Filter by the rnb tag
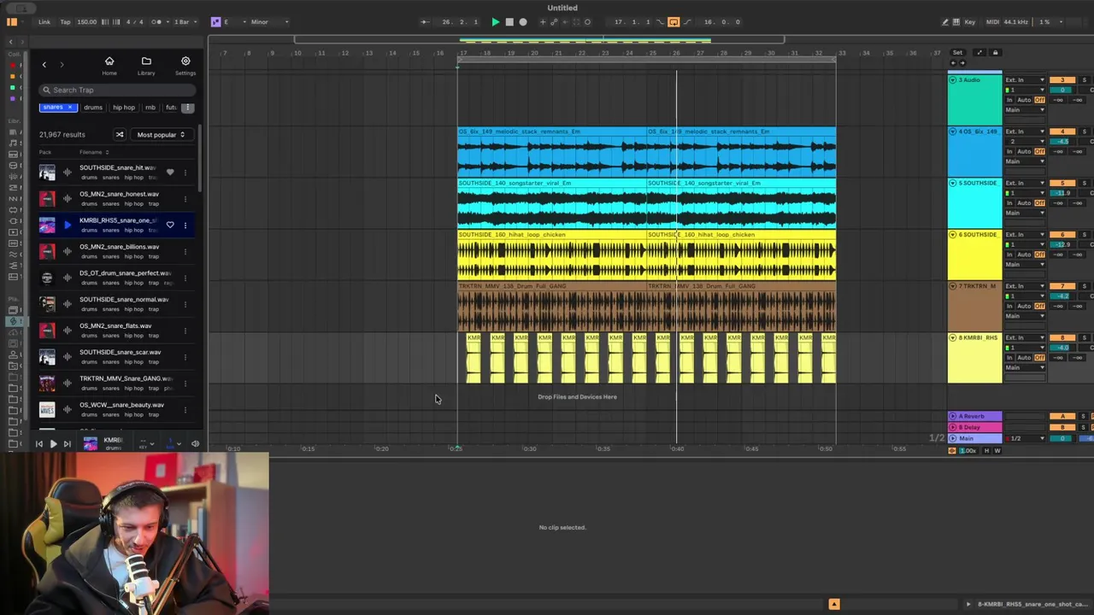1094x615 pixels. click(150, 108)
